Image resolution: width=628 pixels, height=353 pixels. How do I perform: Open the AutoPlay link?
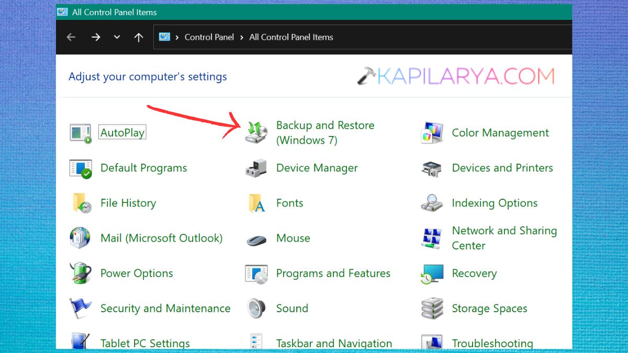tap(122, 133)
